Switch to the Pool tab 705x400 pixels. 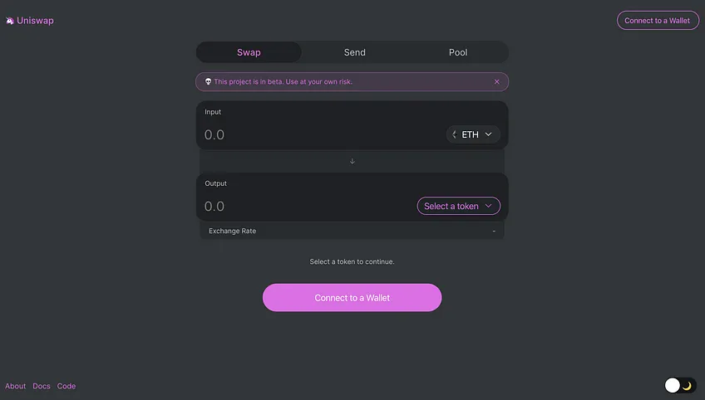click(x=458, y=52)
